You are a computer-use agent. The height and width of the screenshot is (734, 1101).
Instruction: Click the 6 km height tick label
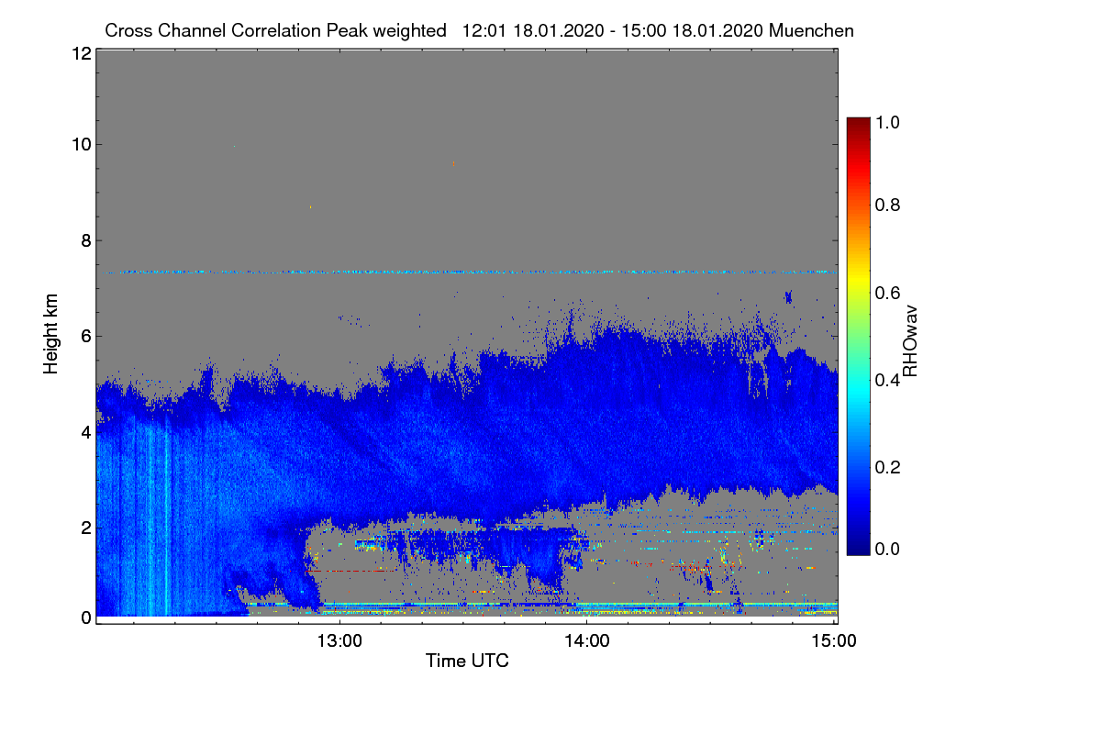click(85, 336)
